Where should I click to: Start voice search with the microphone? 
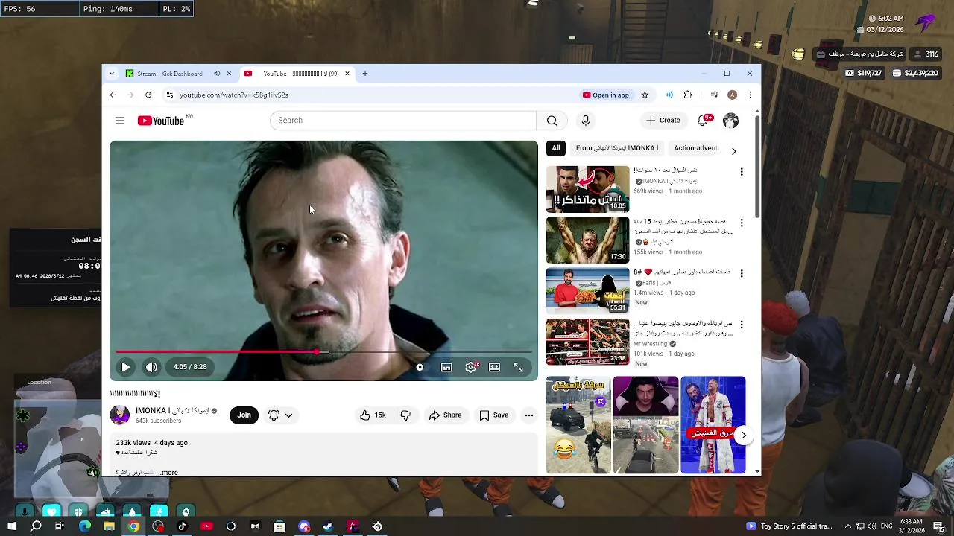[586, 121]
